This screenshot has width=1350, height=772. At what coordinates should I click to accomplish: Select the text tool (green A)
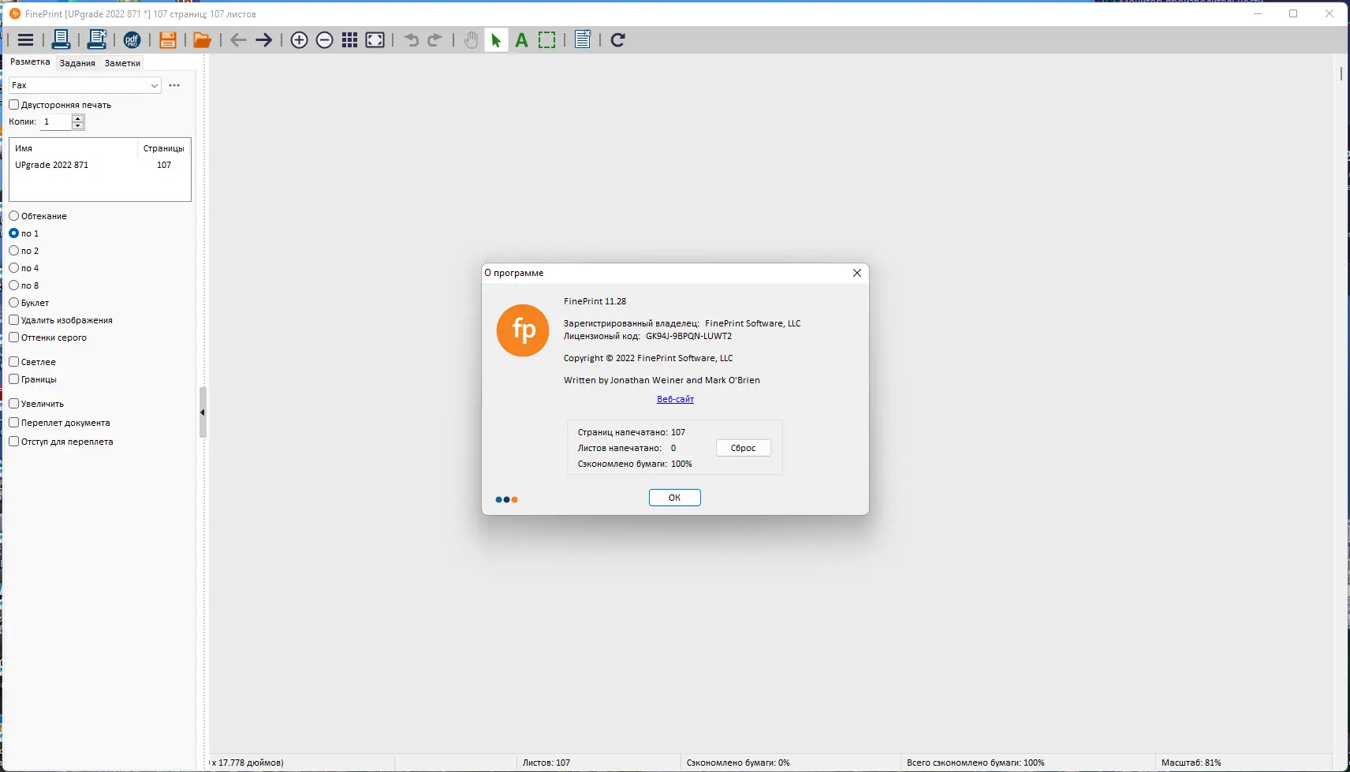pos(521,40)
